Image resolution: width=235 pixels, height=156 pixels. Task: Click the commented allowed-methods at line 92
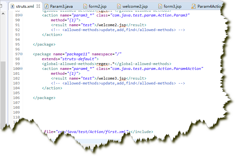pos(118,30)
